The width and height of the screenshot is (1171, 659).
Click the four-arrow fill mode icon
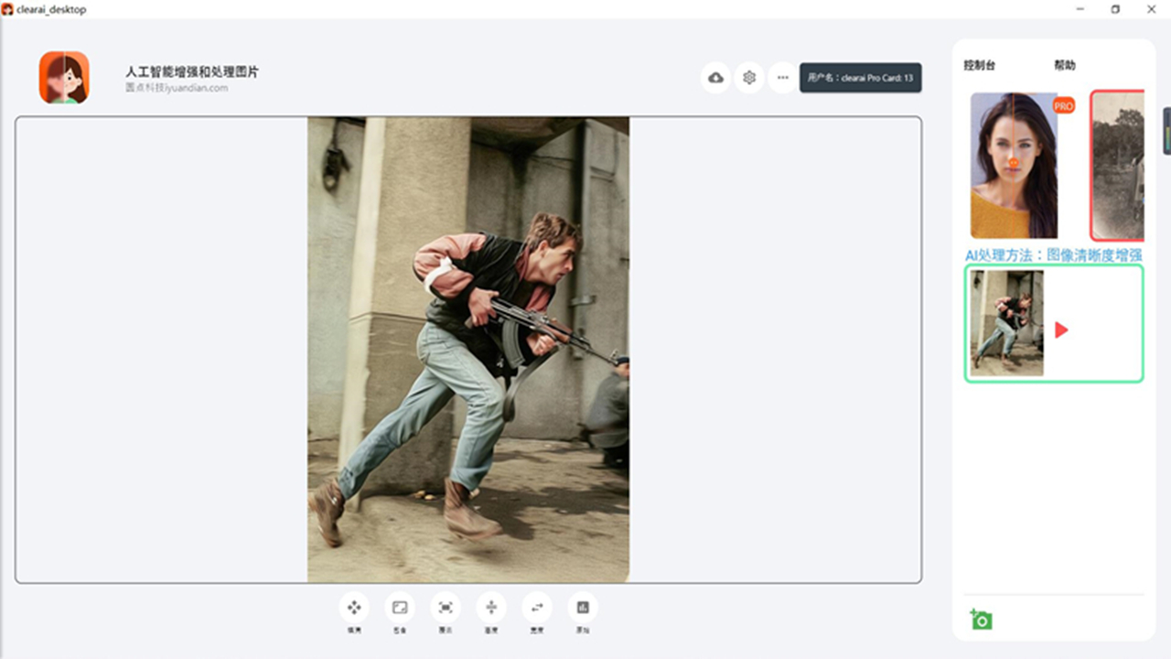[x=354, y=607]
